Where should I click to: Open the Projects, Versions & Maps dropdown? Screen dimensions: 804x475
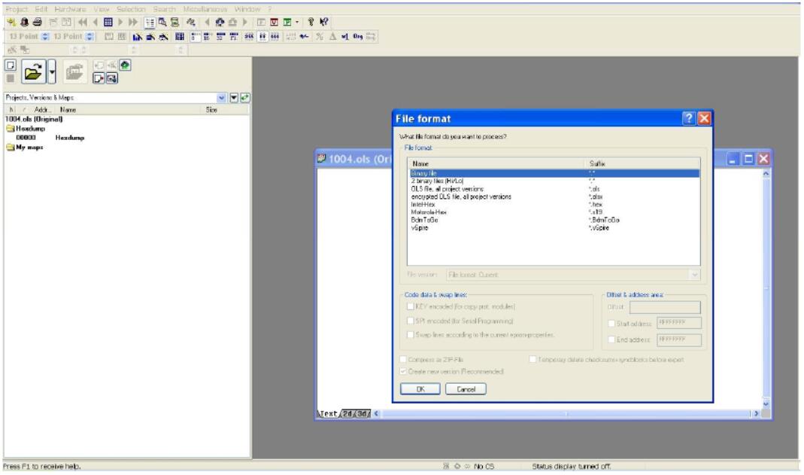point(220,97)
